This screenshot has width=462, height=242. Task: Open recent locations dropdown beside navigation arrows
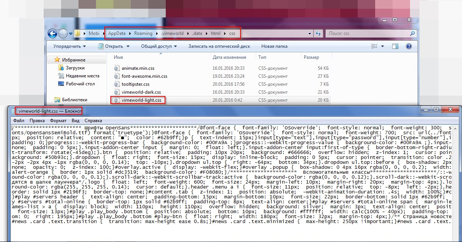pos(70,34)
